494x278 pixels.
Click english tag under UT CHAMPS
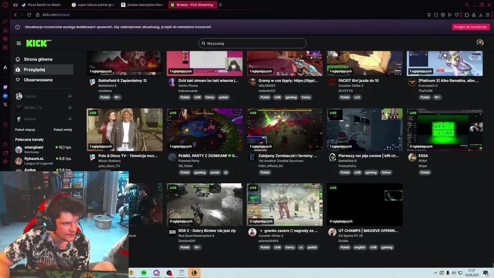[x=360, y=247]
